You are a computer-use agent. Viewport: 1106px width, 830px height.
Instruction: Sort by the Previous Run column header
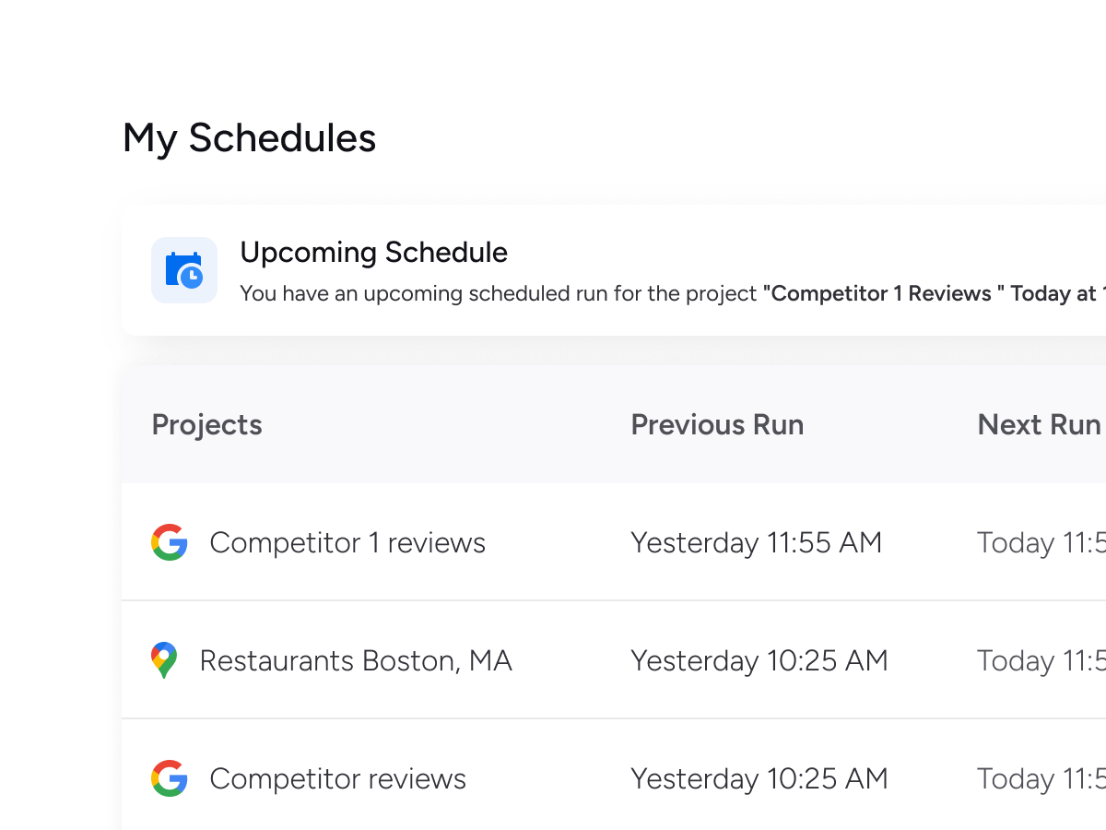point(717,424)
